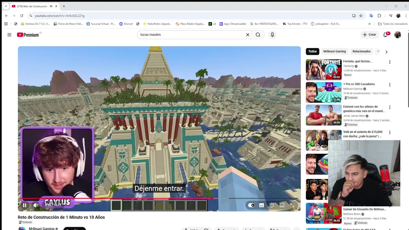The image size is (409, 230).
Task: Open Entrené con los atletas video thumbnail
Action: click(x=323, y=115)
